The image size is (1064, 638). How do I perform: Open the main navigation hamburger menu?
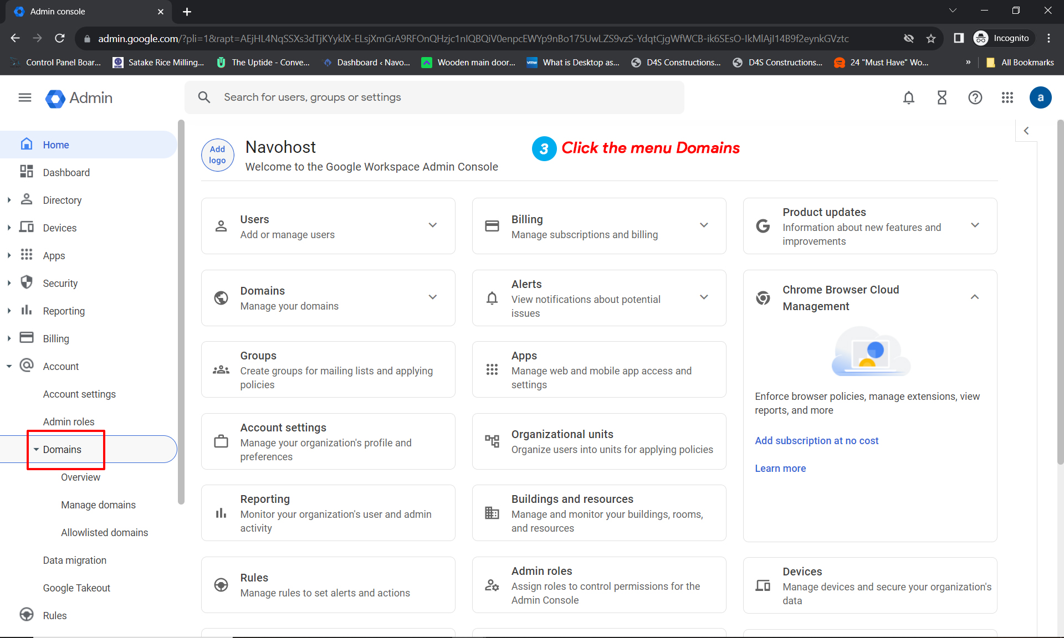coord(24,97)
